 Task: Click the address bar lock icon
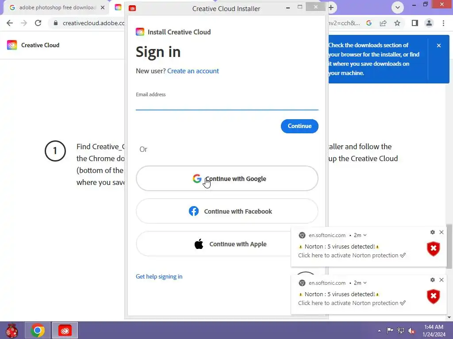[x=56, y=23]
